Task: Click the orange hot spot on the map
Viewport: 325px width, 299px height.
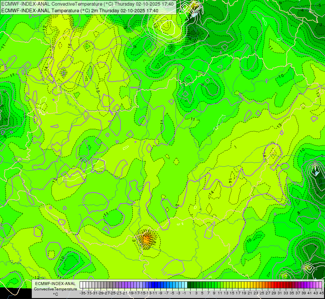Action: click(x=146, y=239)
